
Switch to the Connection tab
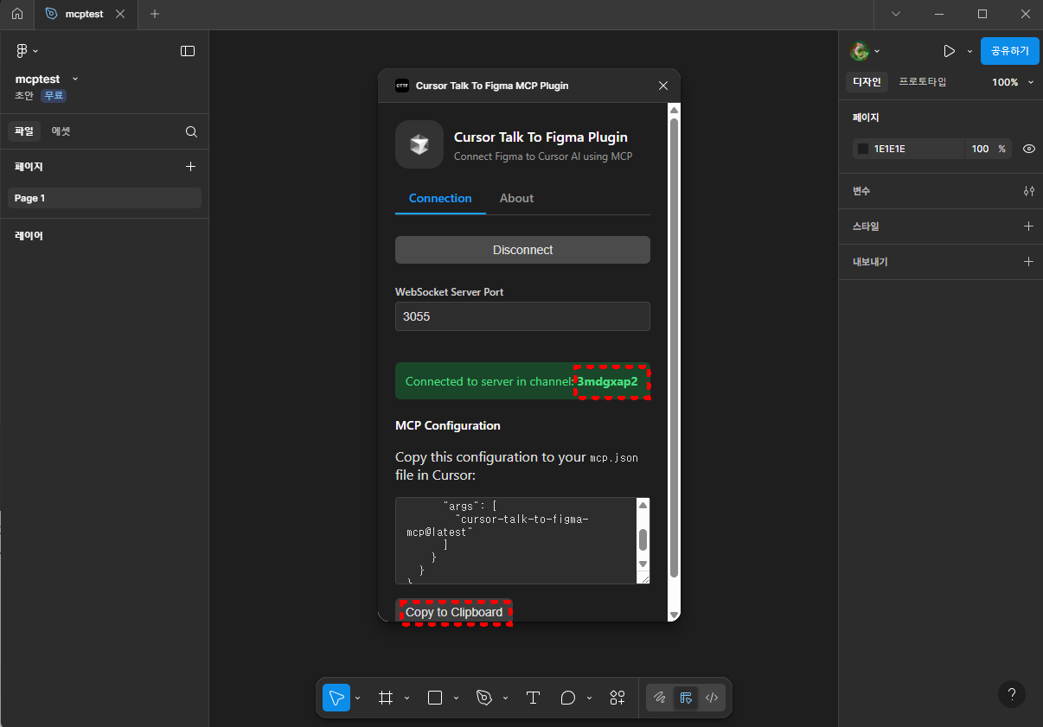[x=440, y=198]
